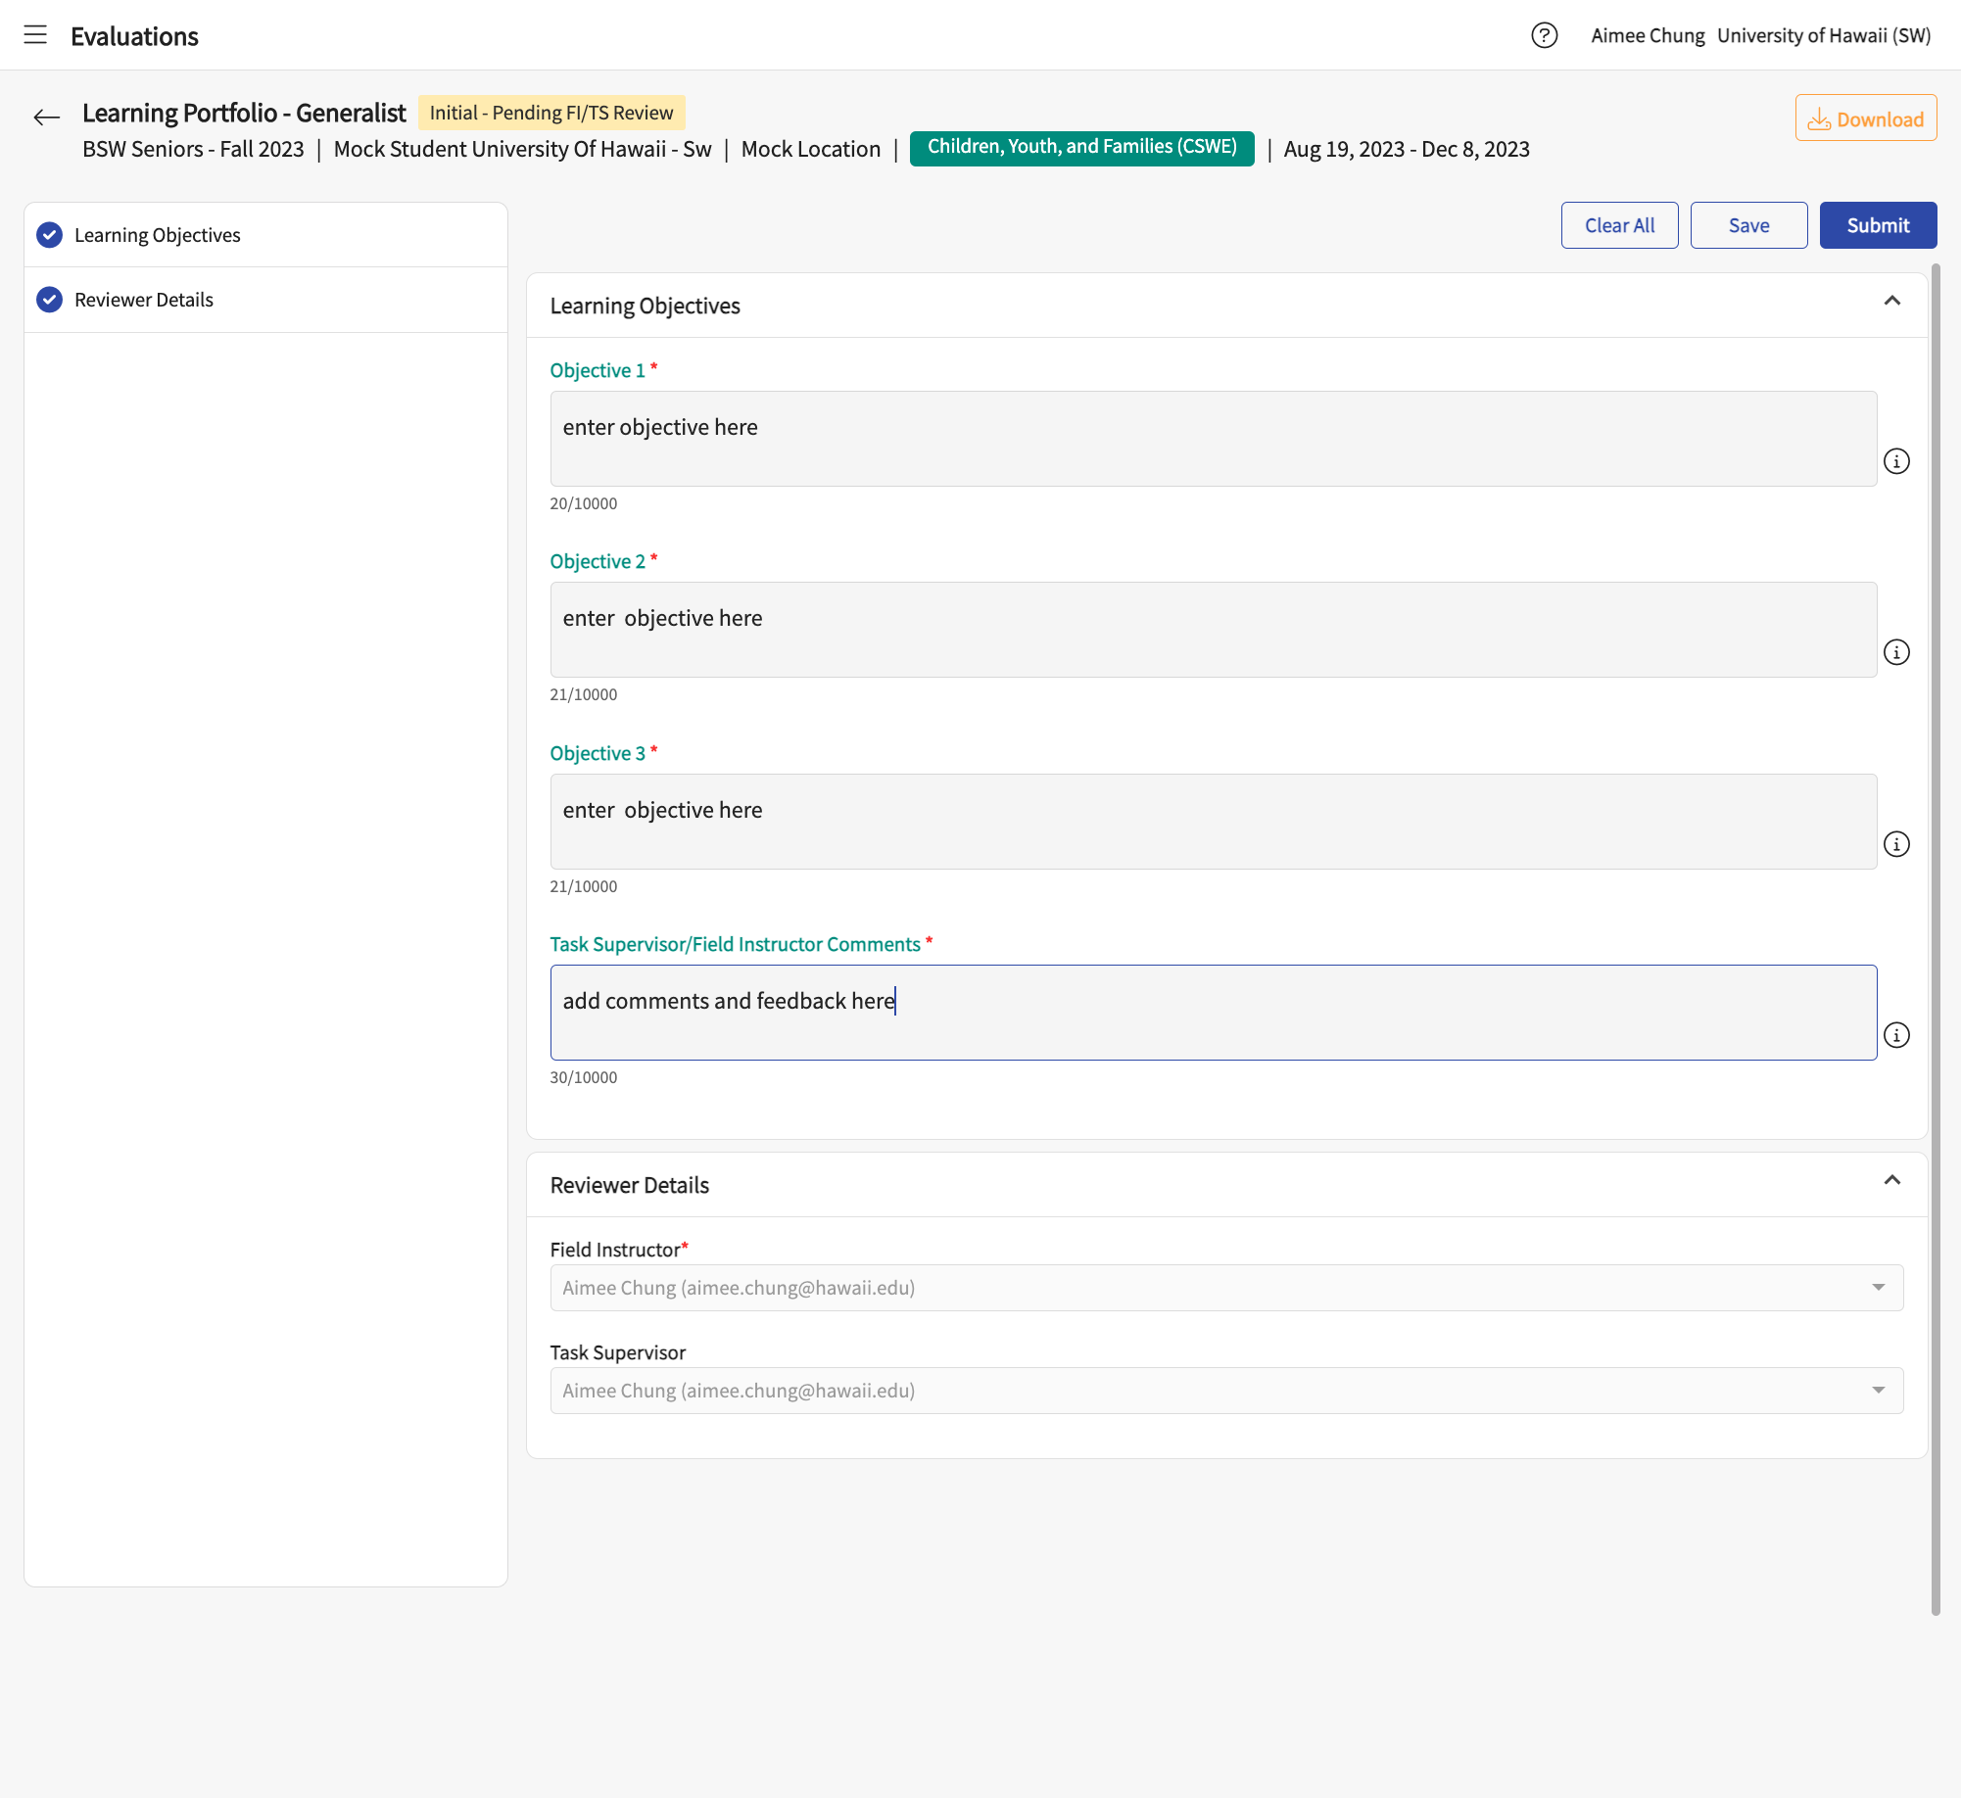
Task: Click Mock Student University Of Hawaii - Sw text
Action: point(522,149)
